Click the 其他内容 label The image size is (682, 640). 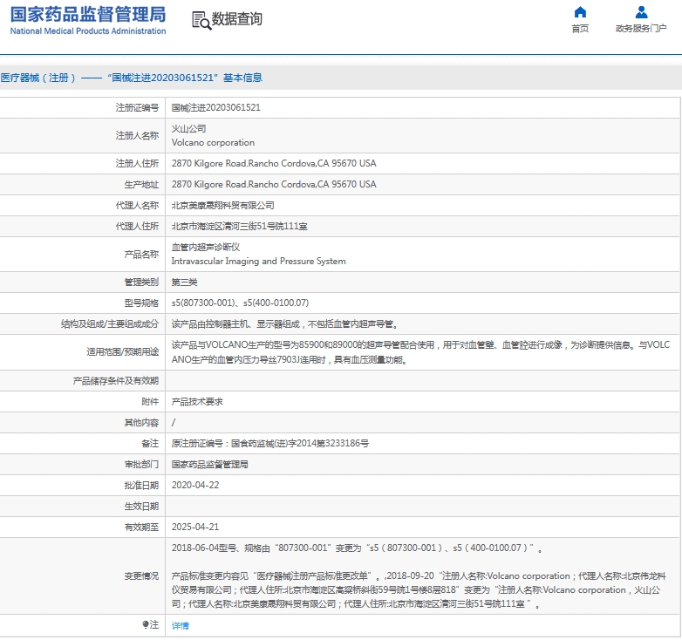tap(141, 423)
